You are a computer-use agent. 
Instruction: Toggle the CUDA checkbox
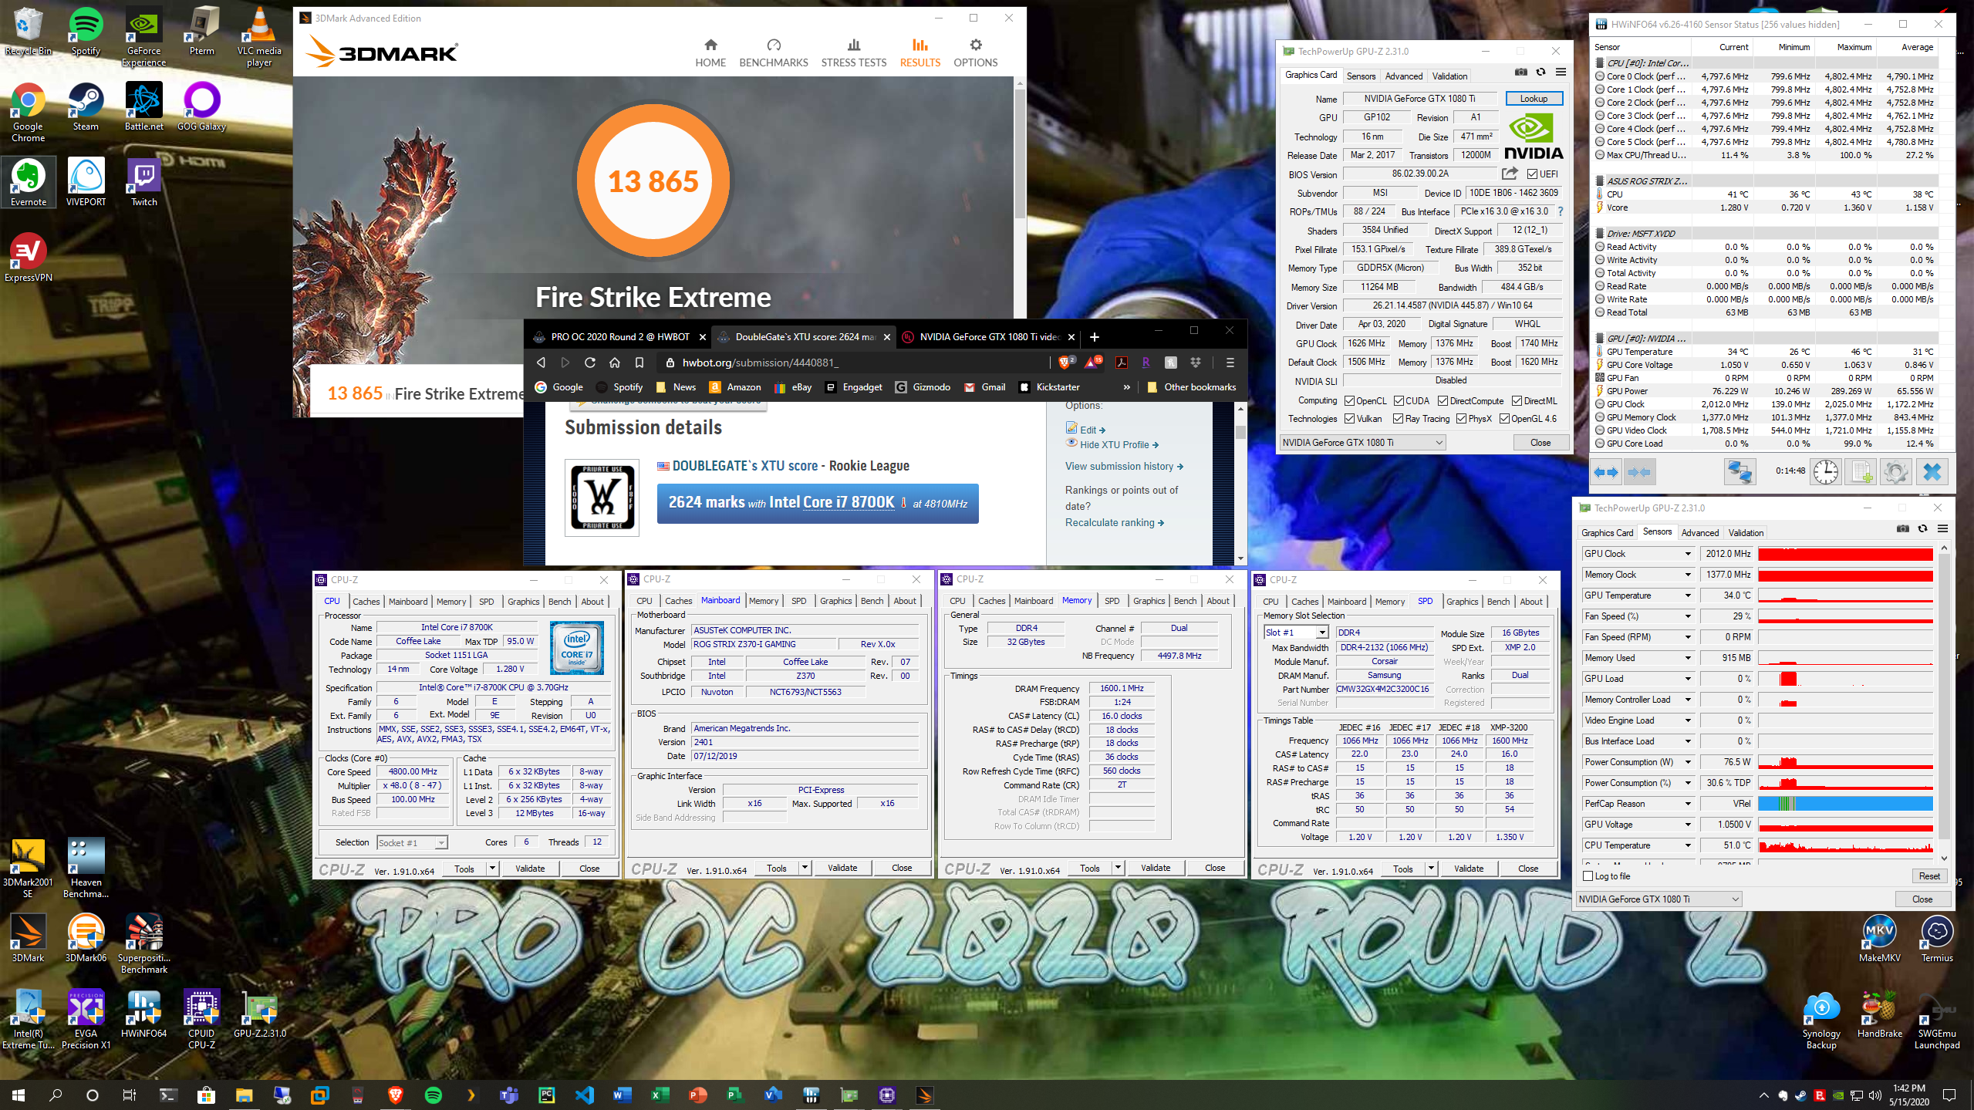[x=1399, y=401]
